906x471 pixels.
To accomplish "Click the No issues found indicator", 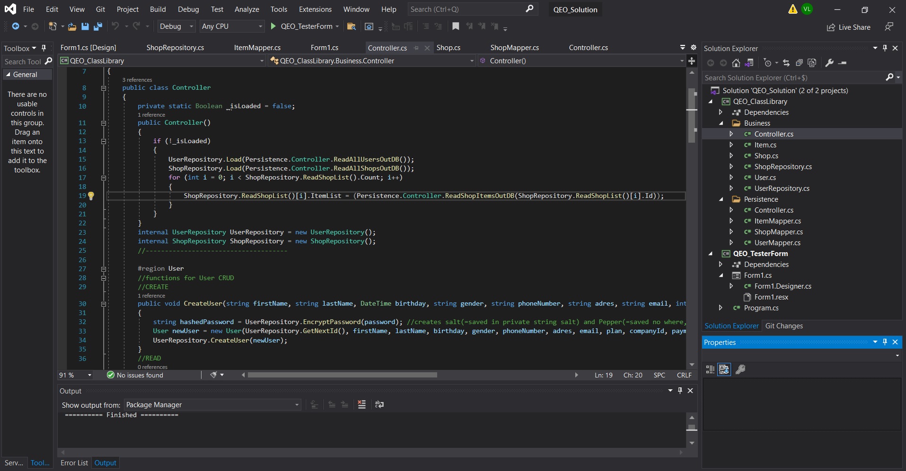I will [x=135, y=375].
